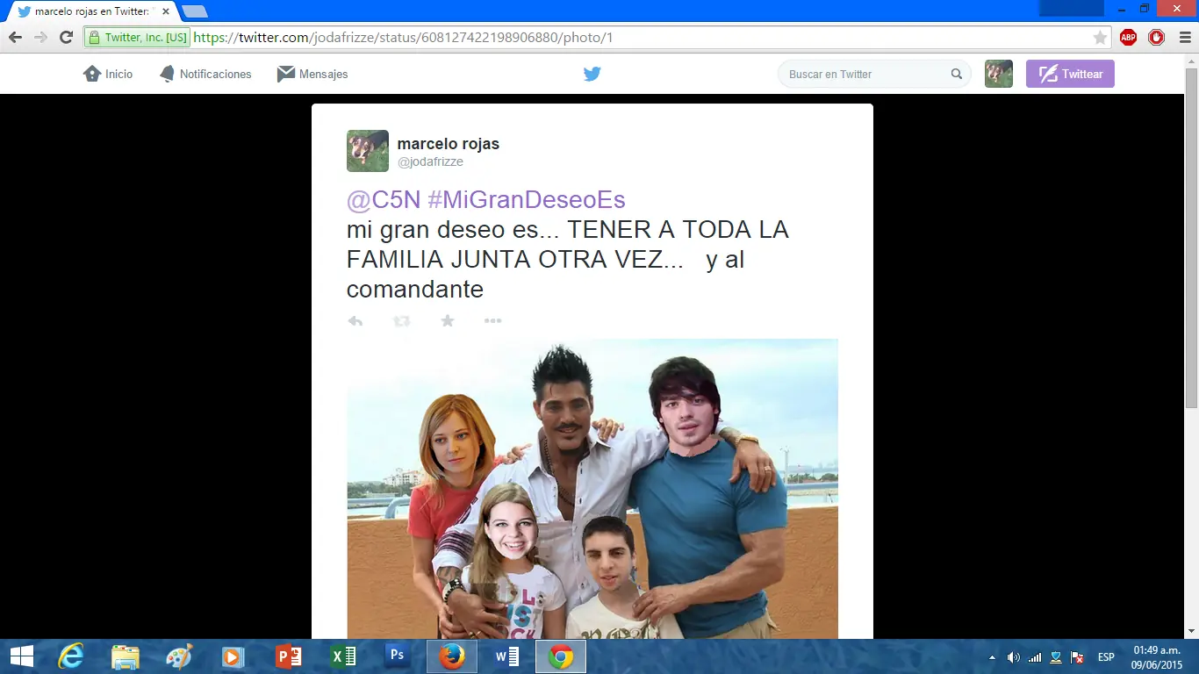This screenshot has width=1199, height=674.
Task: Click the browser address bar URL
Action: click(403, 38)
